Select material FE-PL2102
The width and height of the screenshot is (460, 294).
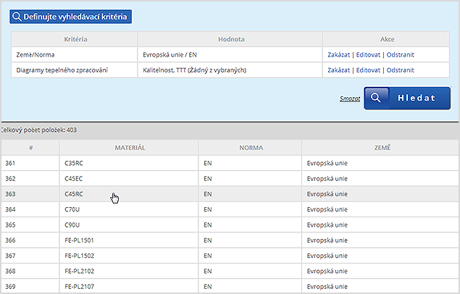tap(79, 271)
